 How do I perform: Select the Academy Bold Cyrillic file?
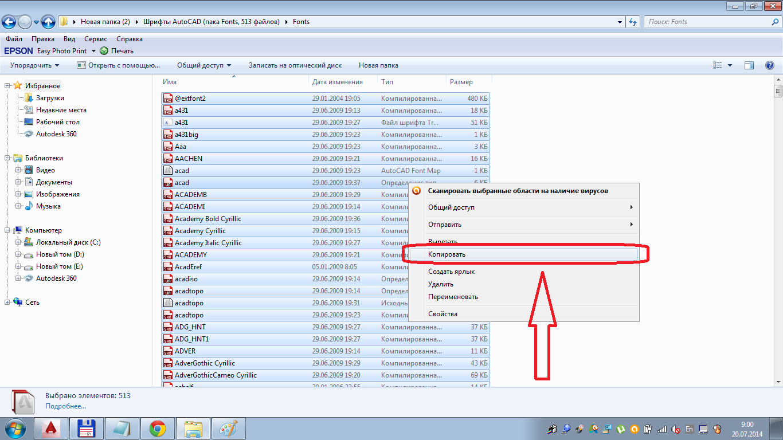click(326, 219)
